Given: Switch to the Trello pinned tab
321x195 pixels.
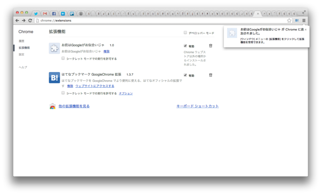Looking at the screenshot, I should click(x=72, y=14).
